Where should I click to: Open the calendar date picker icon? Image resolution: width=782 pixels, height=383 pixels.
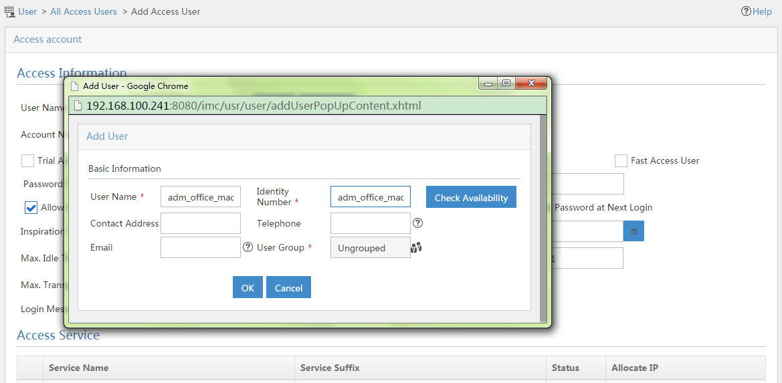click(633, 231)
